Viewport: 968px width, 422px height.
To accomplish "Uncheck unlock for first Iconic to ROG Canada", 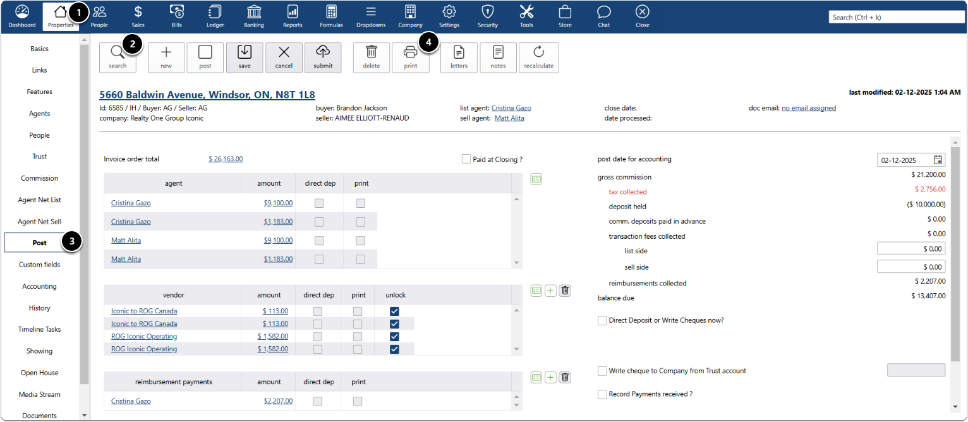I will (x=394, y=311).
